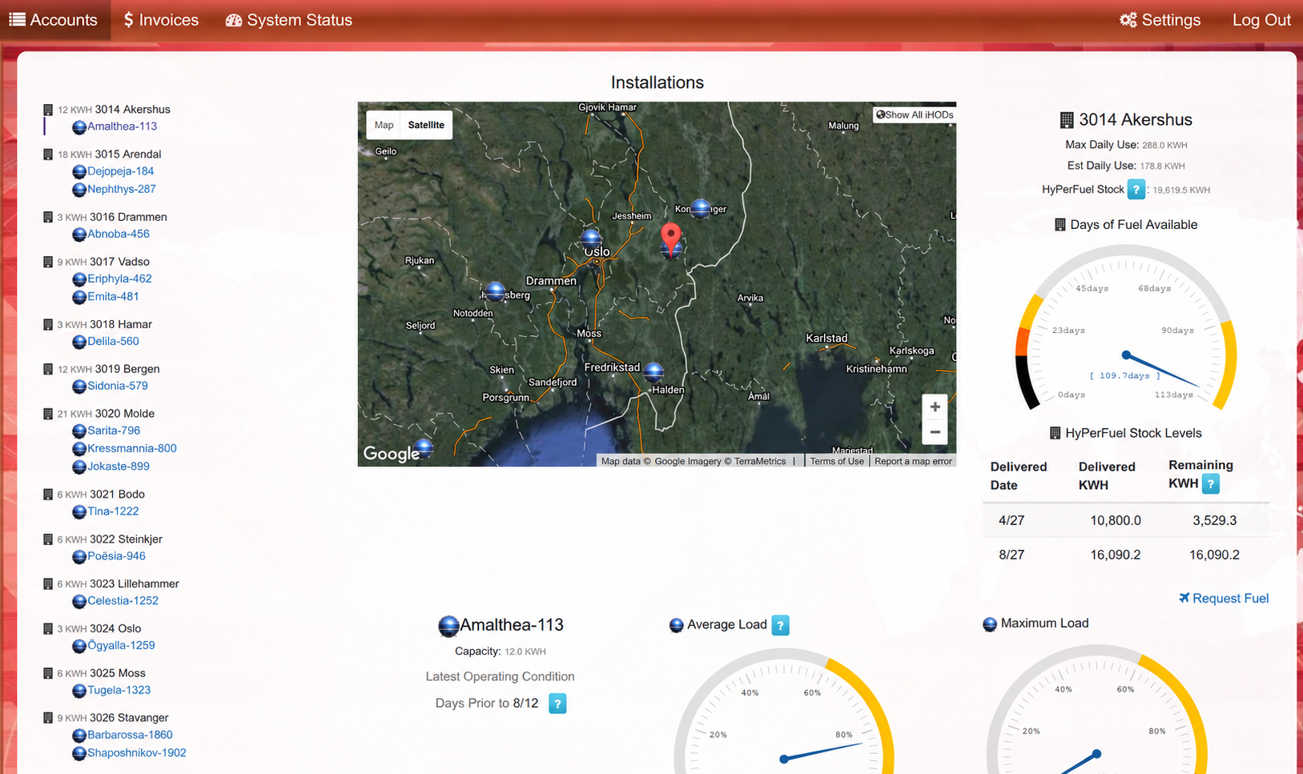1303x774 pixels.
Task: Select Eriphyla-462 unit
Action: click(119, 279)
